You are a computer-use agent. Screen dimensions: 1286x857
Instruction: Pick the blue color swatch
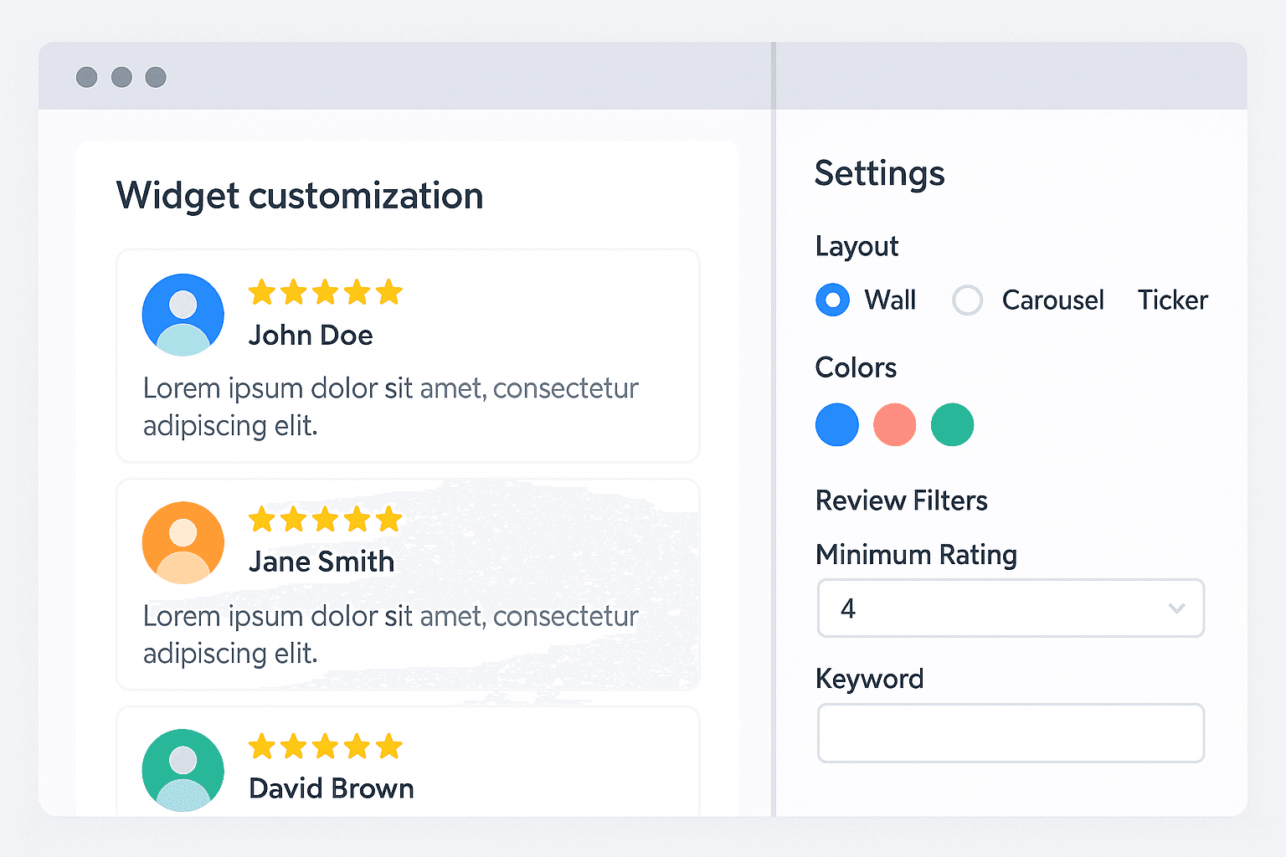pos(837,424)
